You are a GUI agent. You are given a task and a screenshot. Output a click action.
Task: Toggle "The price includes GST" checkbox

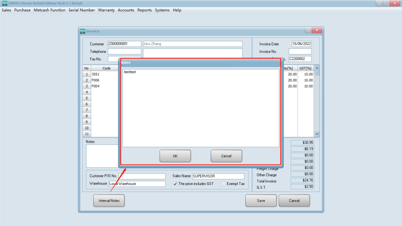click(175, 184)
